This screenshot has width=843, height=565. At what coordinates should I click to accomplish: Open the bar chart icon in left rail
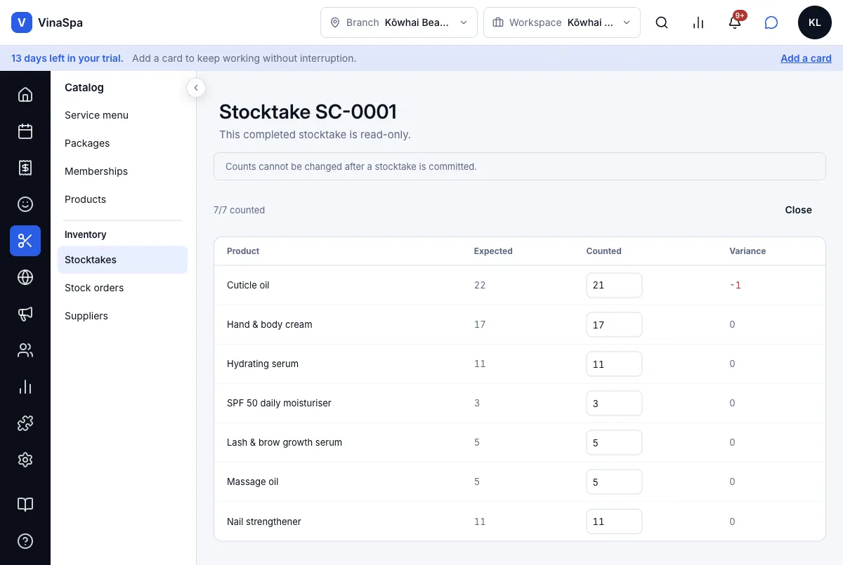coord(25,387)
